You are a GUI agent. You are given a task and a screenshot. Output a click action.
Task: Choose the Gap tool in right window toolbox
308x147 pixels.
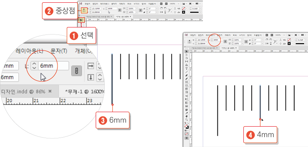[x=187, y=62]
